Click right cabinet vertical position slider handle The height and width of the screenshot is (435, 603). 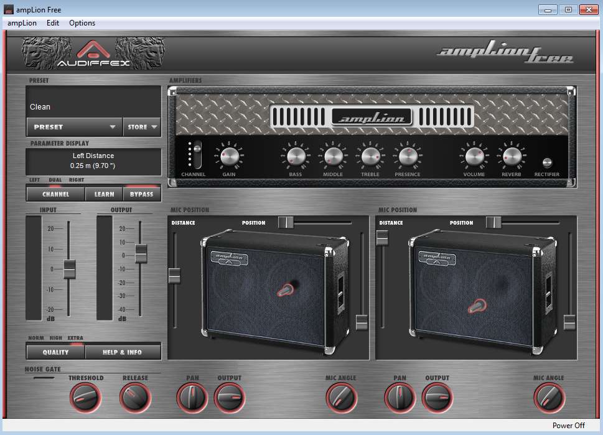(569, 322)
